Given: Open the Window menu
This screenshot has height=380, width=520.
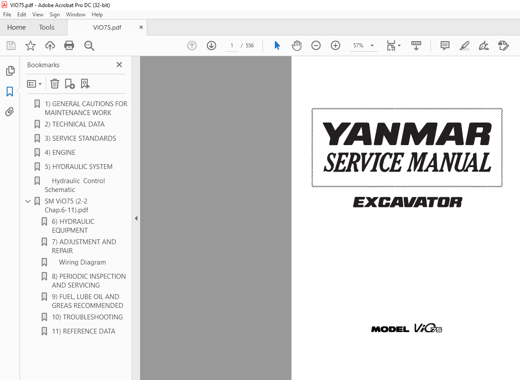Looking at the screenshot, I should [x=76, y=15].
